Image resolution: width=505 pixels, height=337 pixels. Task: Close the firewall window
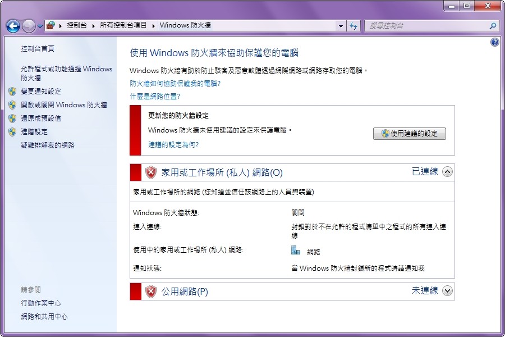488,6
